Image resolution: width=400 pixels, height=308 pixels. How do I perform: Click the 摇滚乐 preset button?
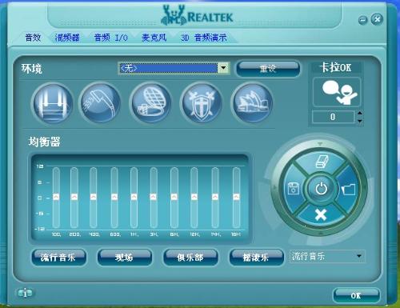tap(256, 258)
